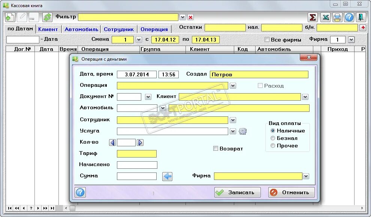This screenshot has width=371, height=217.
Task: Decrease Кол-во with left arrow
Action: click(x=112, y=143)
